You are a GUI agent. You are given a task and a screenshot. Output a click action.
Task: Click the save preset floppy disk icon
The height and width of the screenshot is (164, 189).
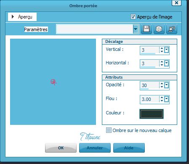pyautogui.click(x=146, y=29)
